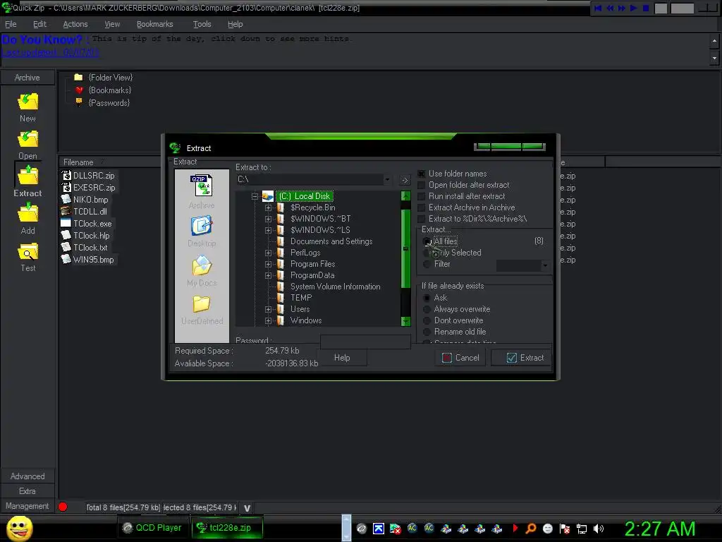Expand the $WINDOWS.~BT folder
The width and height of the screenshot is (722, 542).
[x=268, y=219]
